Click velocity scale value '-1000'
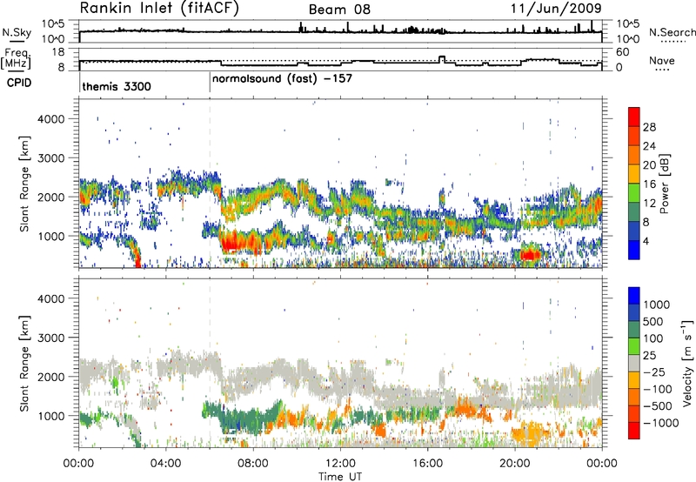The image size is (696, 482). pos(660,423)
